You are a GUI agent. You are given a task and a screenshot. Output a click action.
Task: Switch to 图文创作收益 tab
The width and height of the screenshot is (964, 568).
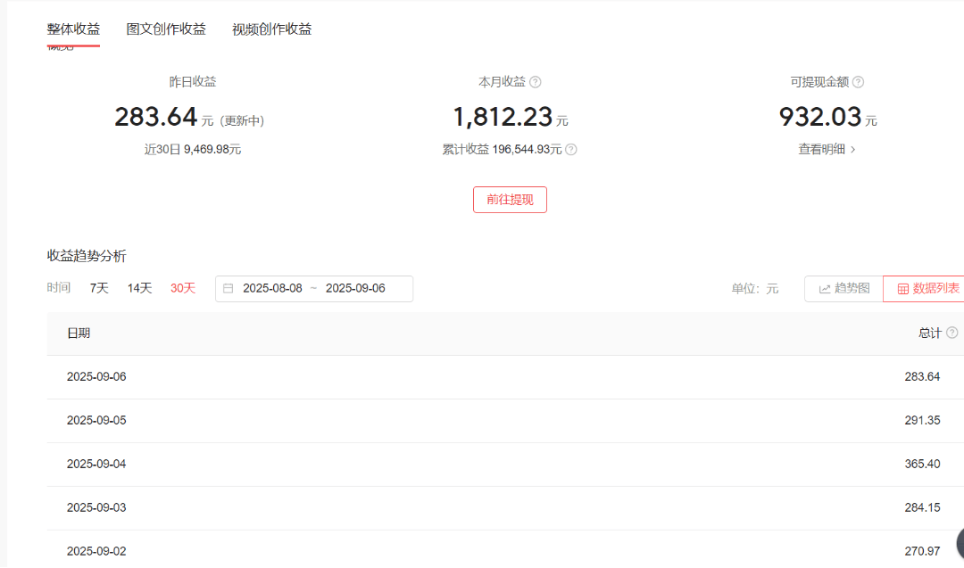click(166, 29)
